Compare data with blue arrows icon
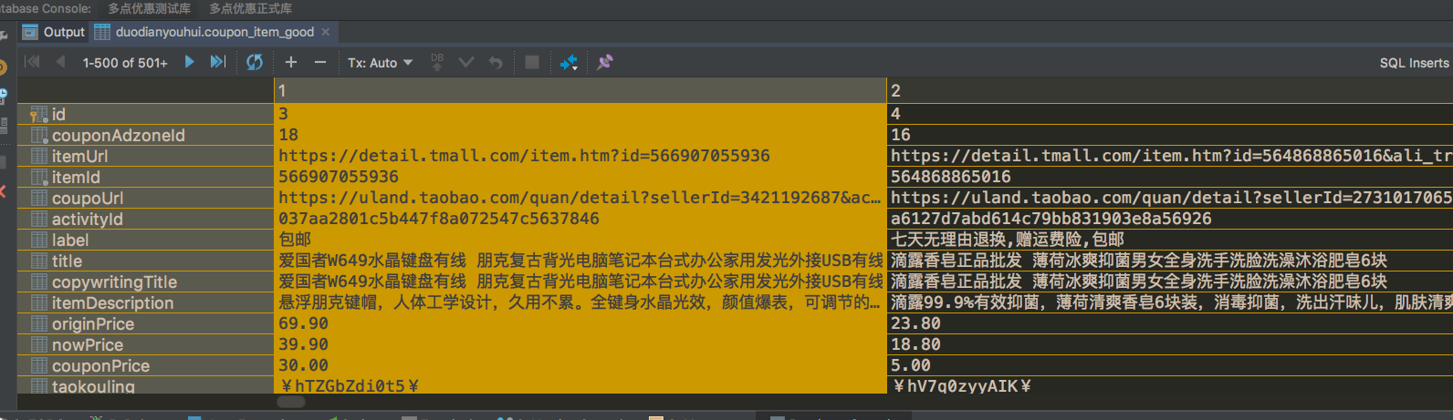The width and height of the screenshot is (1453, 420). tap(569, 62)
